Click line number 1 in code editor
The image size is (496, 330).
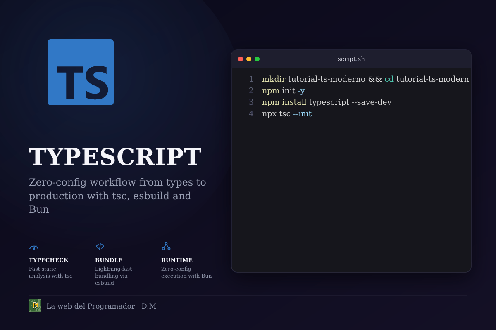coord(251,79)
